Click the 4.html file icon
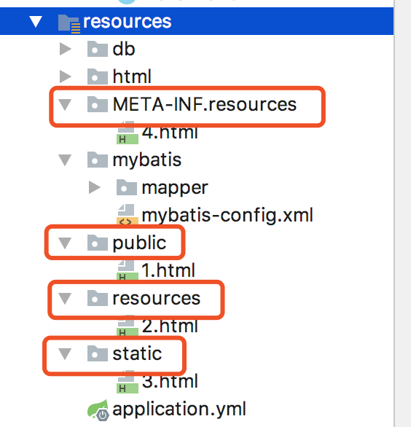 [x=128, y=133]
